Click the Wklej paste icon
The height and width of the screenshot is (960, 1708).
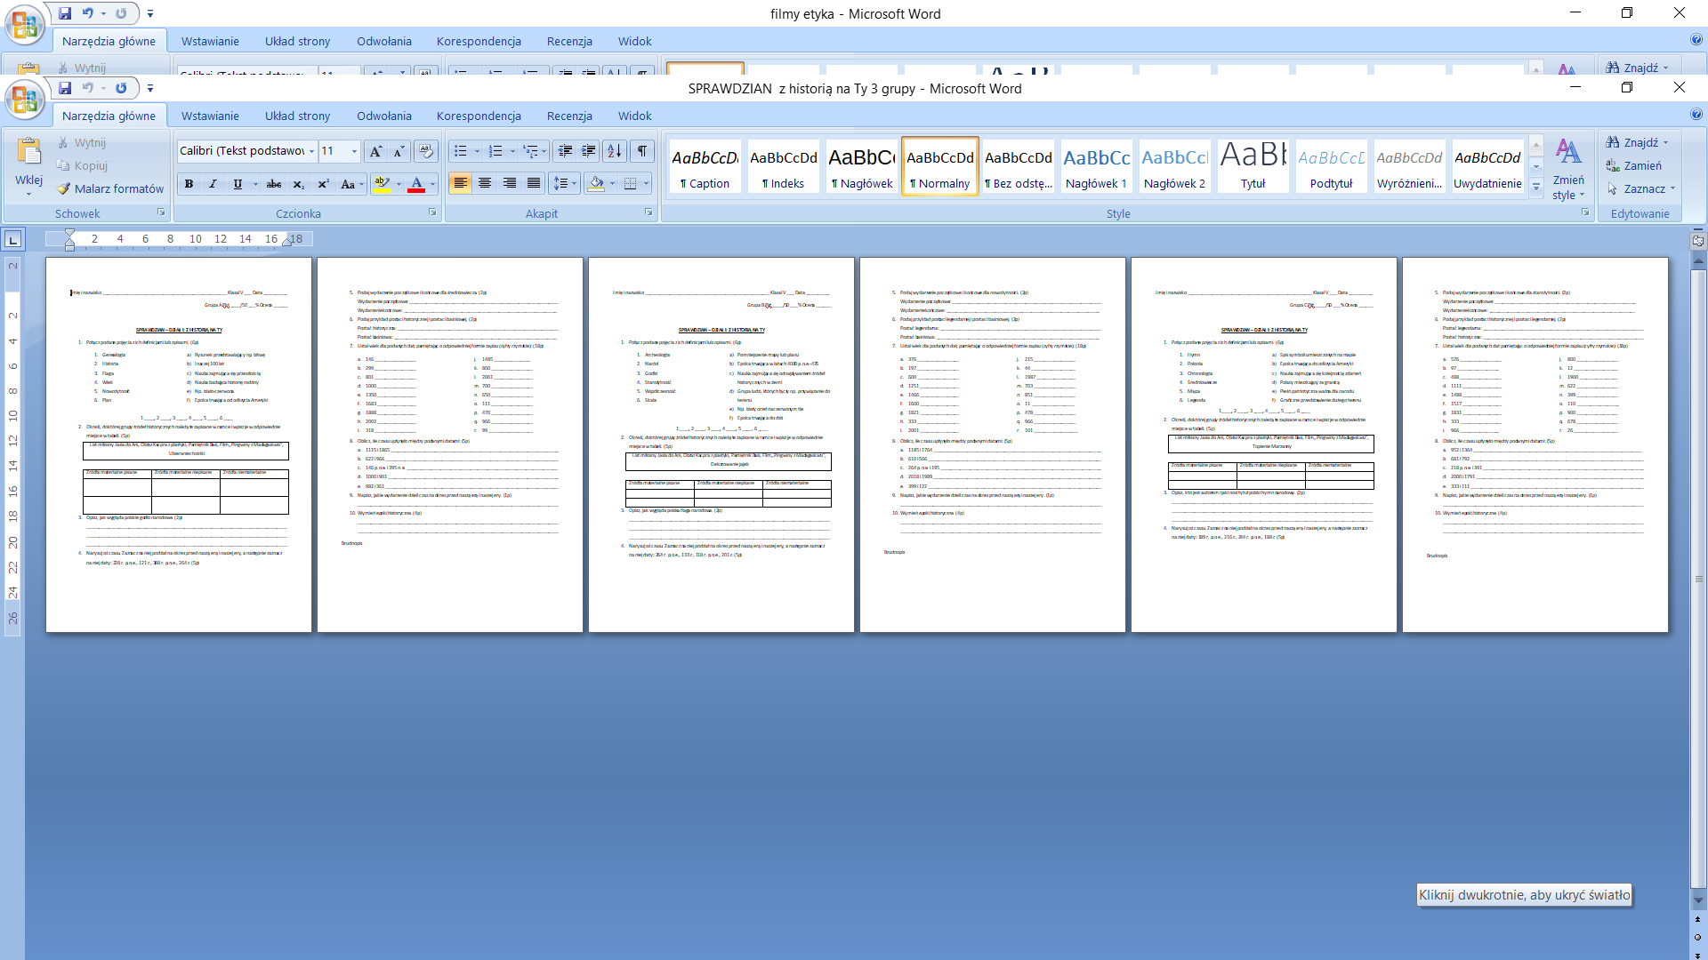click(x=28, y=153)
